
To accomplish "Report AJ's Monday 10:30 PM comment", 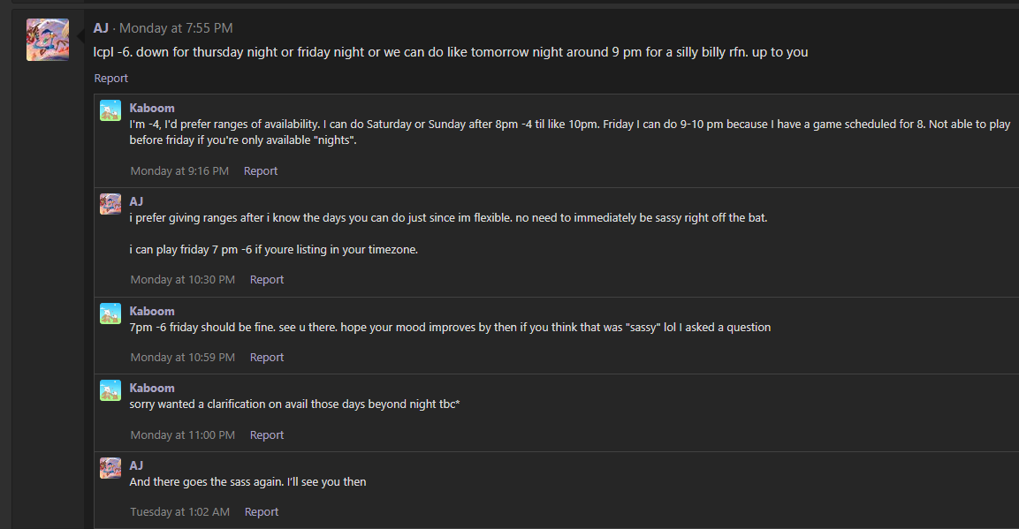I will point(267,279).
